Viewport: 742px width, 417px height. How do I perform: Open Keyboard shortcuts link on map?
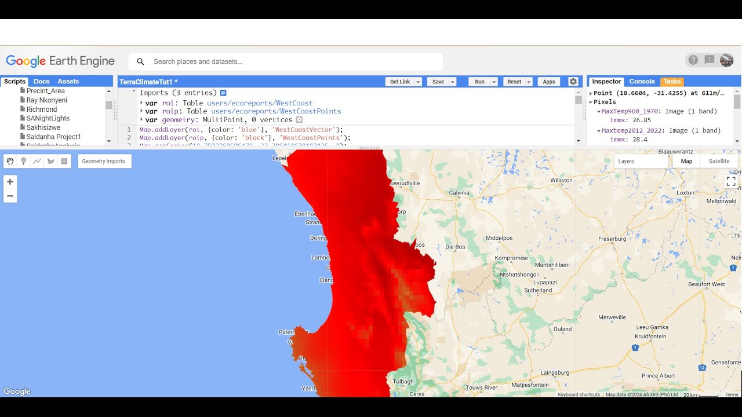579,394
